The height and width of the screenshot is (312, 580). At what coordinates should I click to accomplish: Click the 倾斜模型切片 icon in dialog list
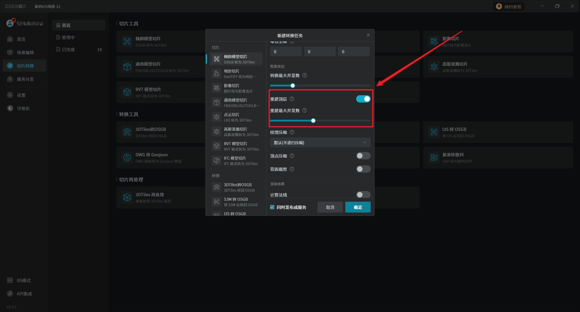tap(217, 59)
